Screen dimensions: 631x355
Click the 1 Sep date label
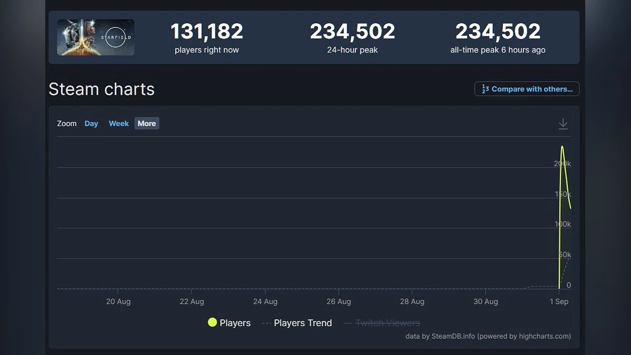click(559, 301)
